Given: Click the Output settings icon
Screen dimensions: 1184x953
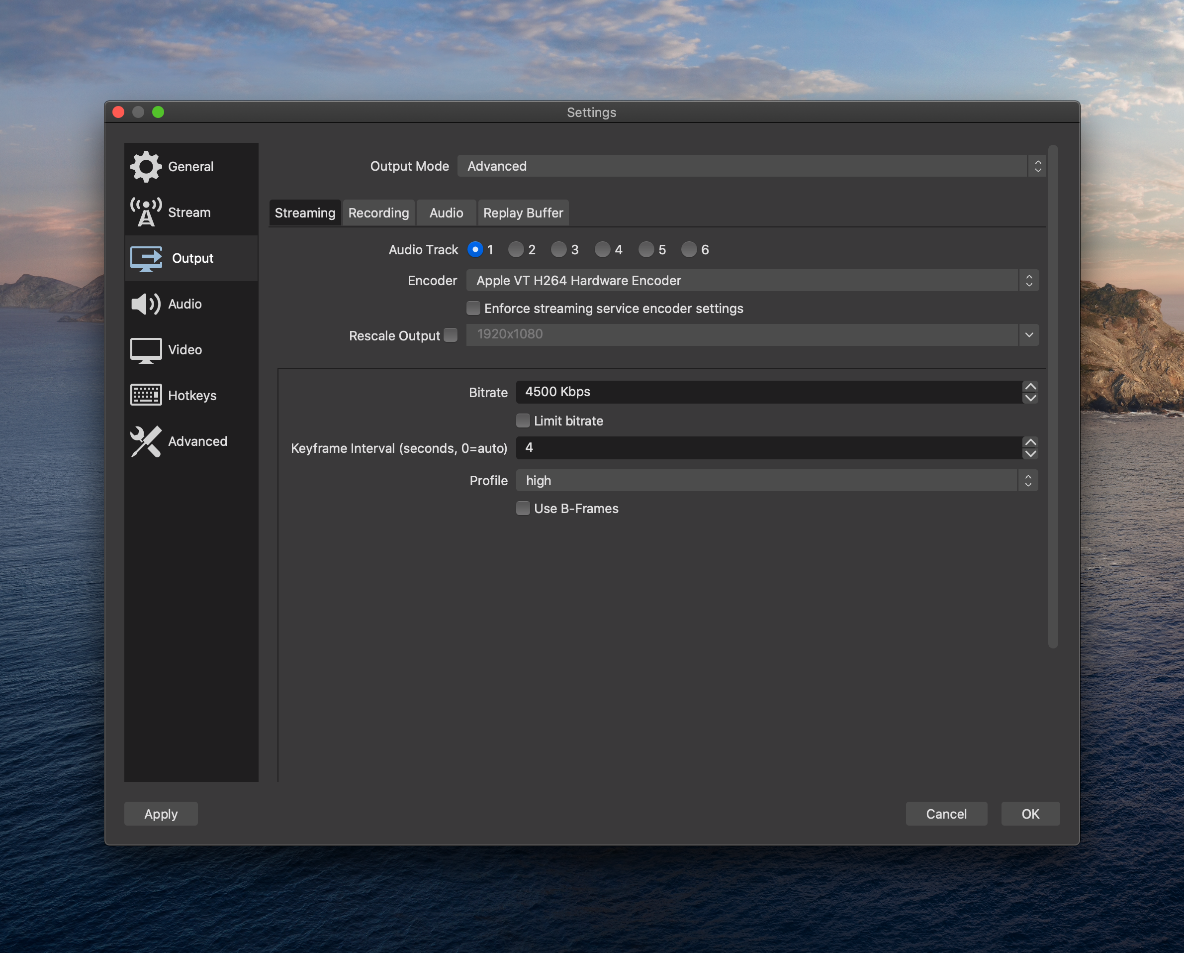Looking at the screenshot, I should 145,258.
